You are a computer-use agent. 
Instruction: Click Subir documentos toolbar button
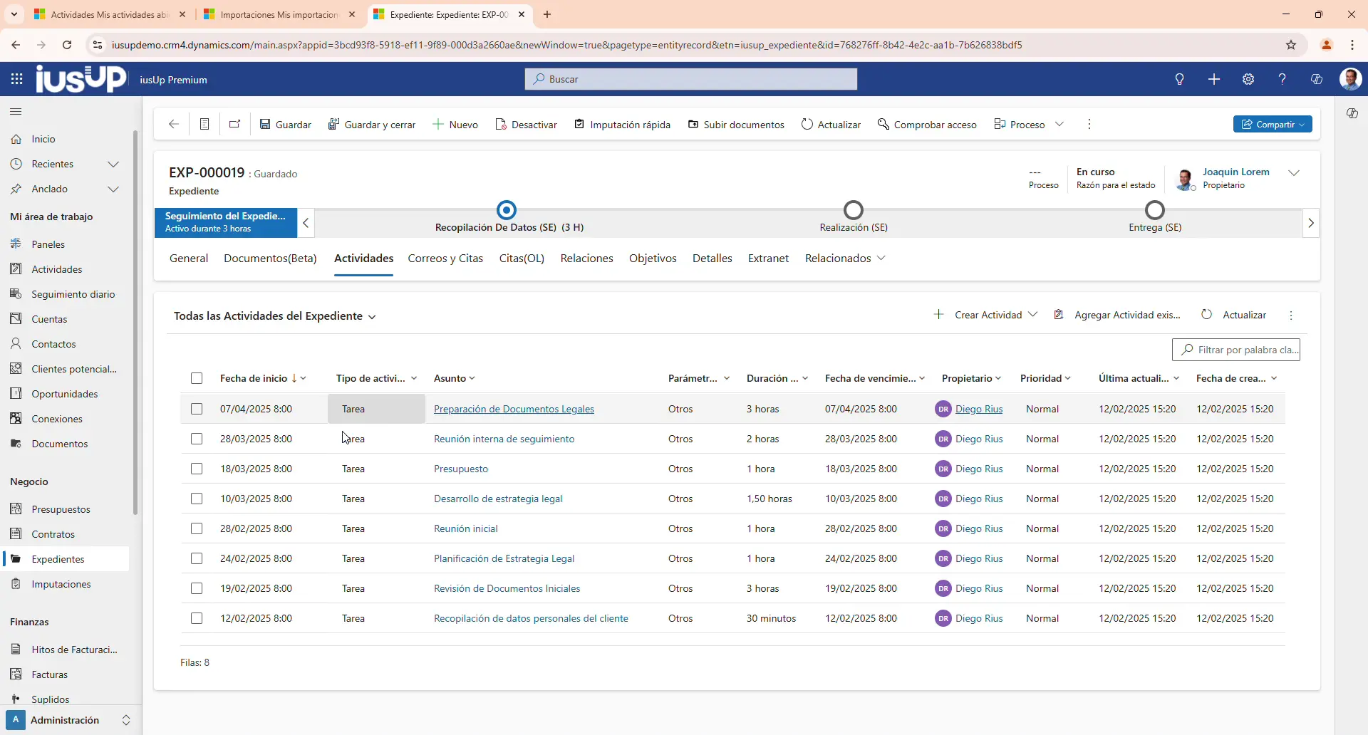736,125
